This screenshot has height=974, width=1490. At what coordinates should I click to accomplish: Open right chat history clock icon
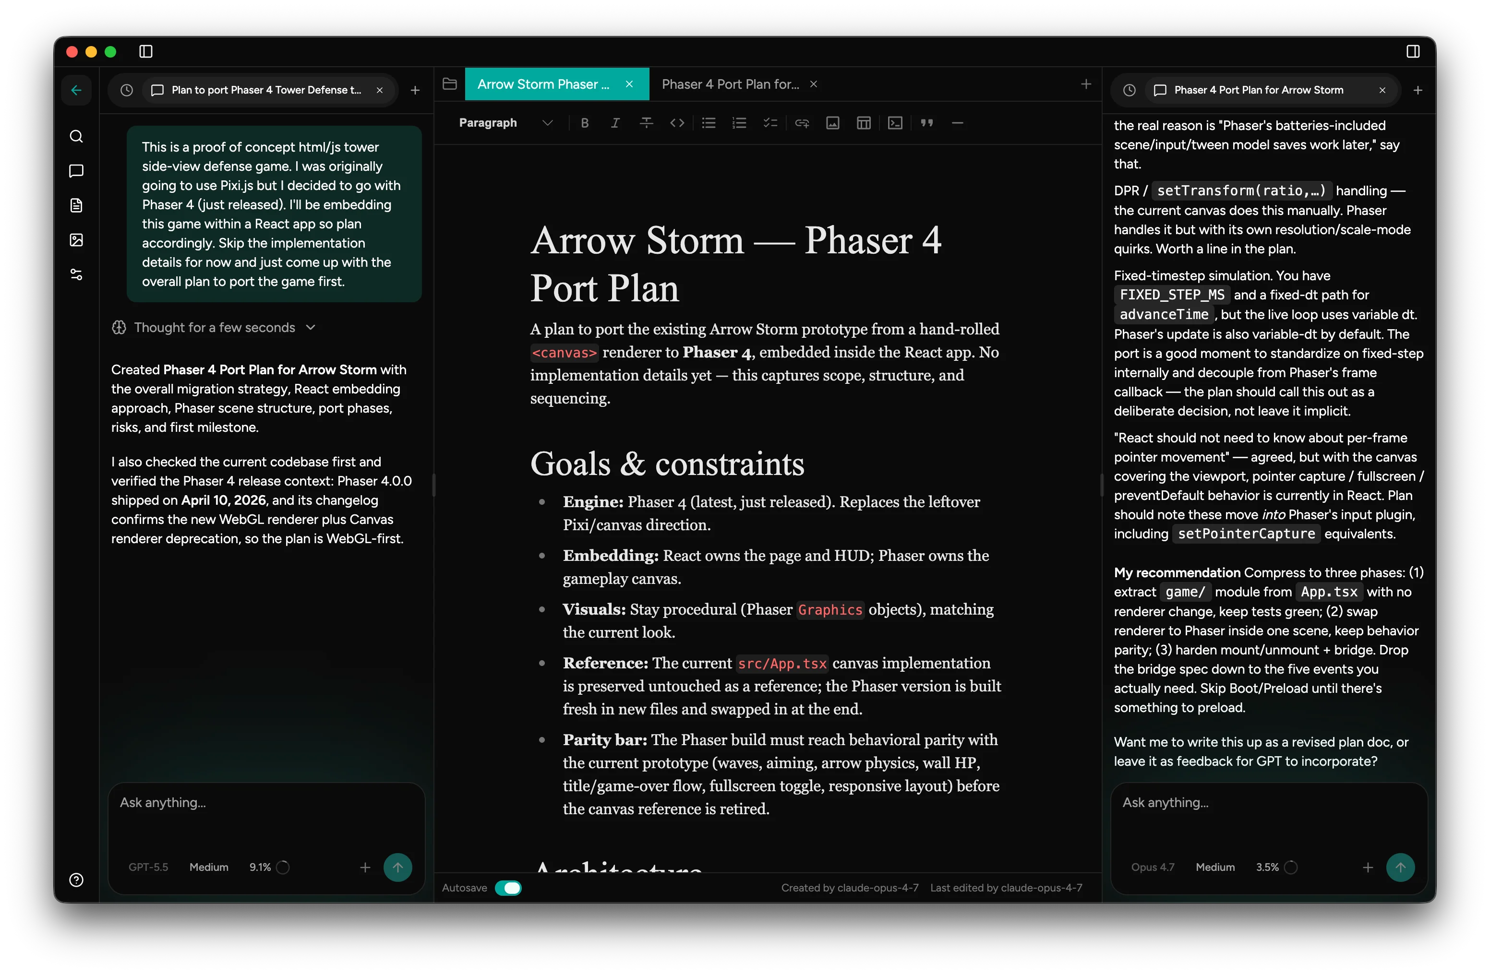point(1130,90)
